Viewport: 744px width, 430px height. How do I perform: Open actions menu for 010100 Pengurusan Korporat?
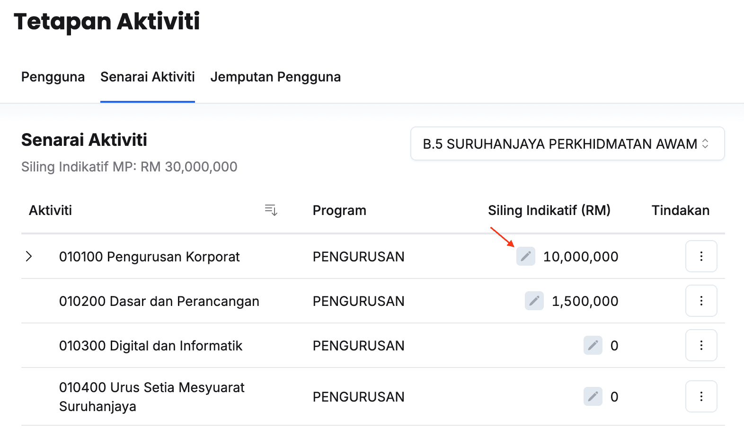pos(701,256)
